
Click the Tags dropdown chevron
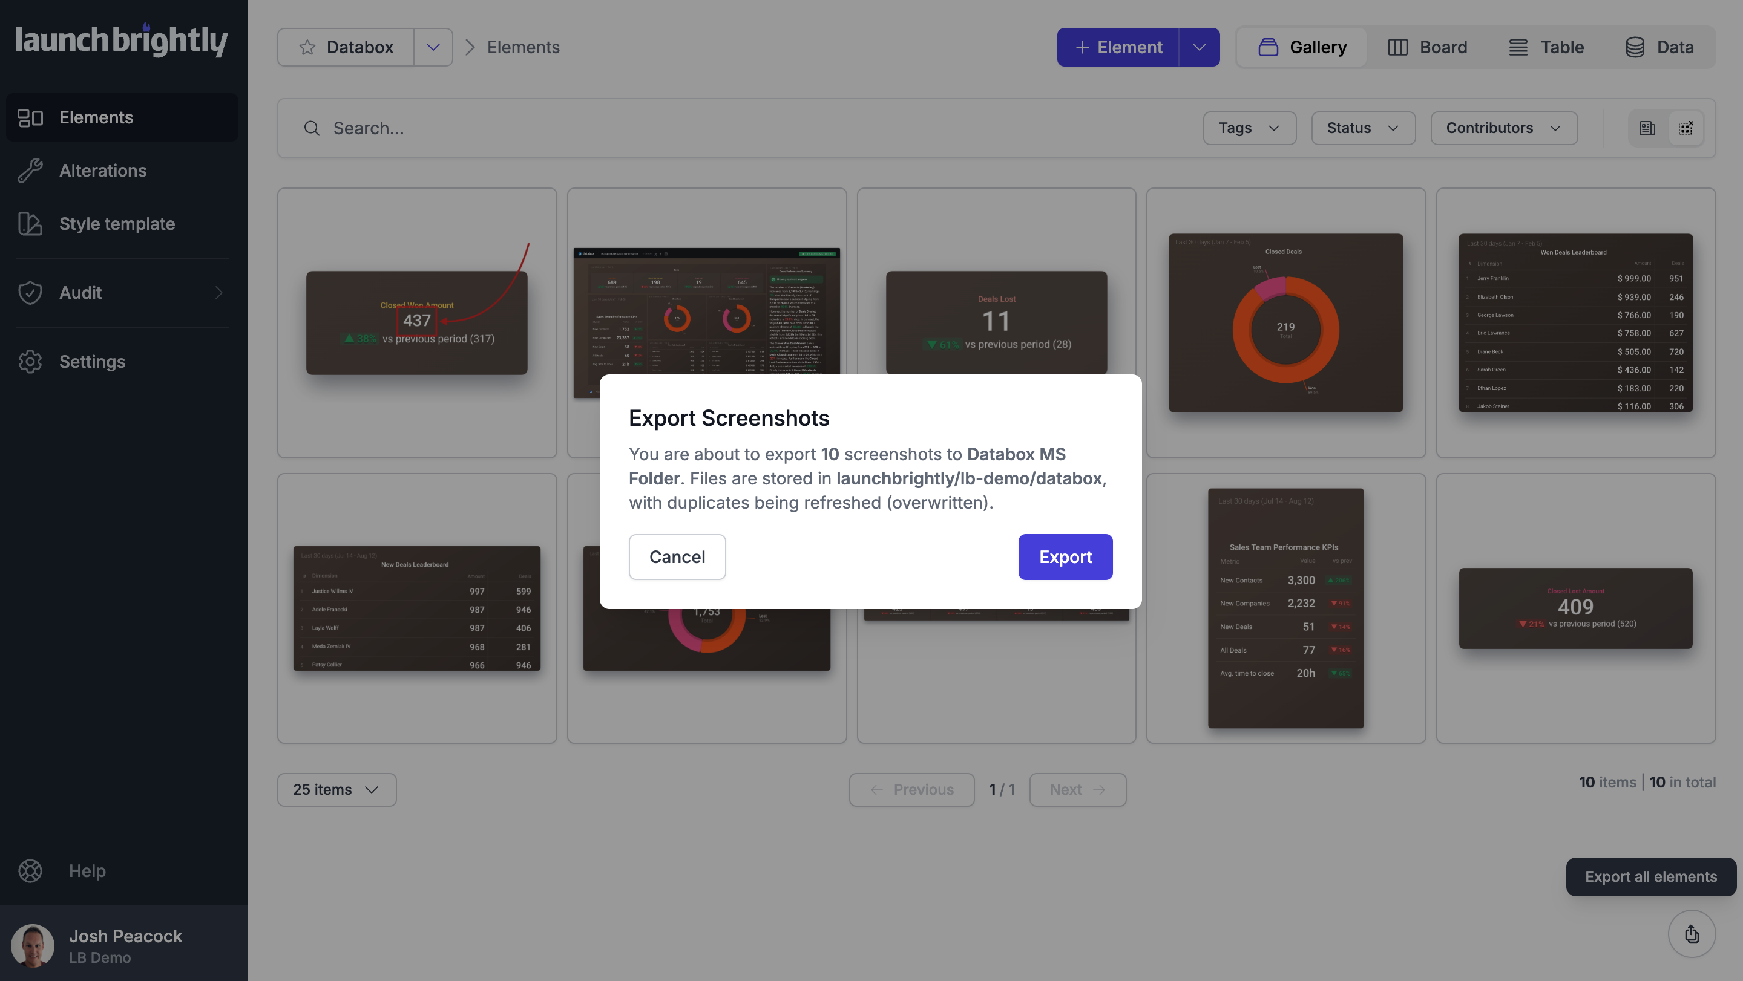tap(1273, 128)
